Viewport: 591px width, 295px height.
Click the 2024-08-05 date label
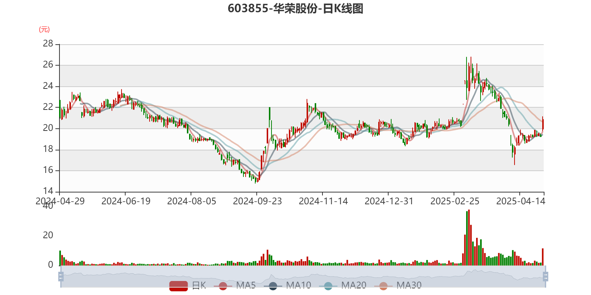(x=192, y=201)
